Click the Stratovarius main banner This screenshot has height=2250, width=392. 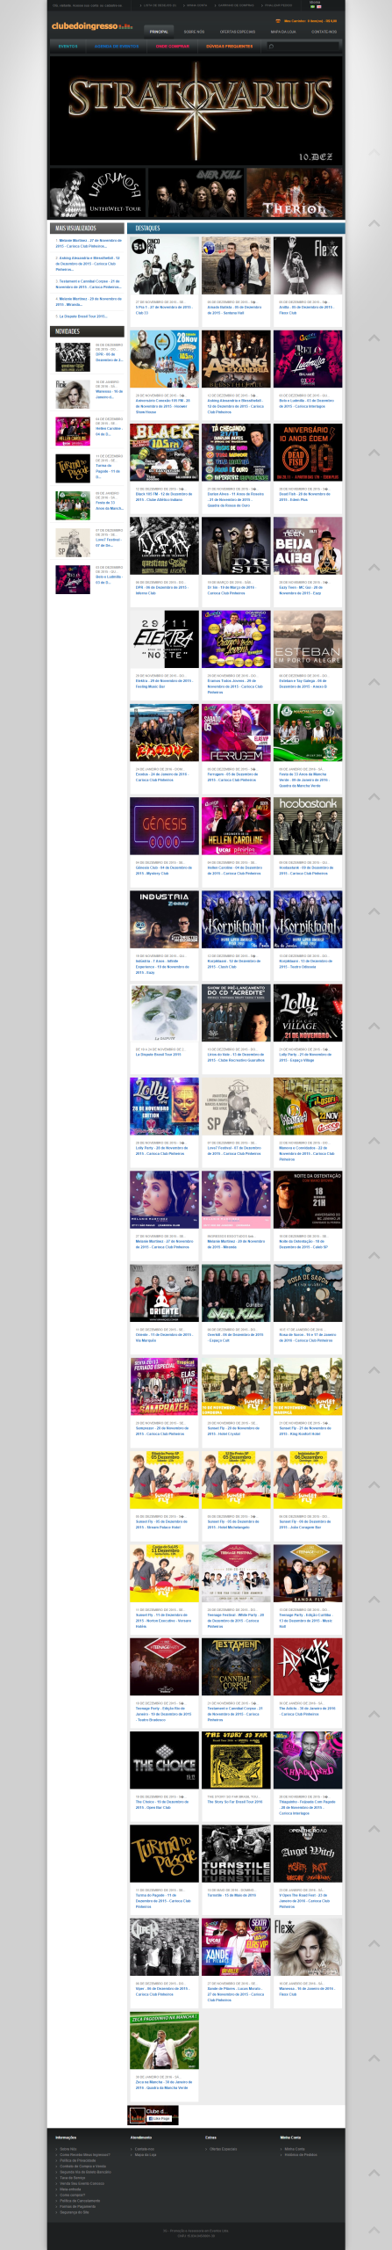[196, 109]
